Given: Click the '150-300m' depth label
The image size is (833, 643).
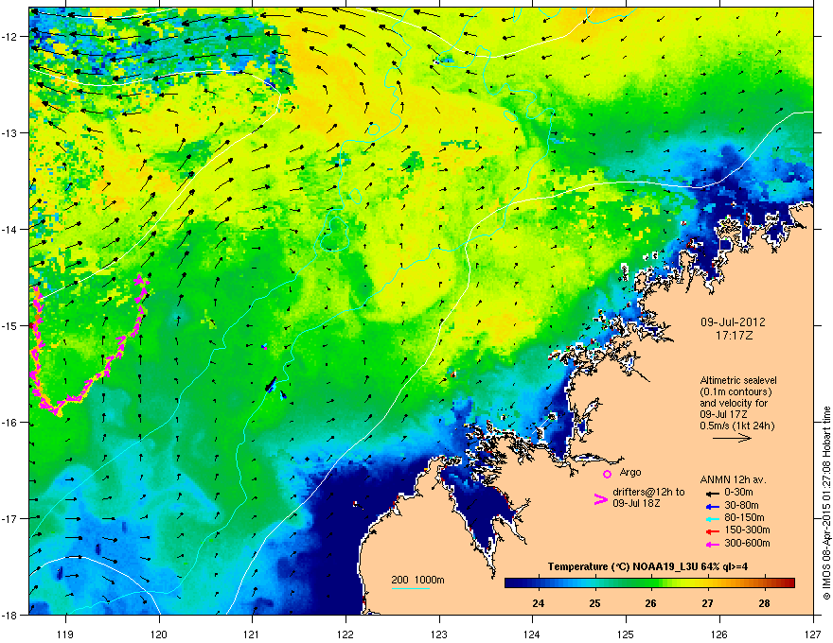Looking at the screenshot, I should pyautogui.click(x=747, y=531).
